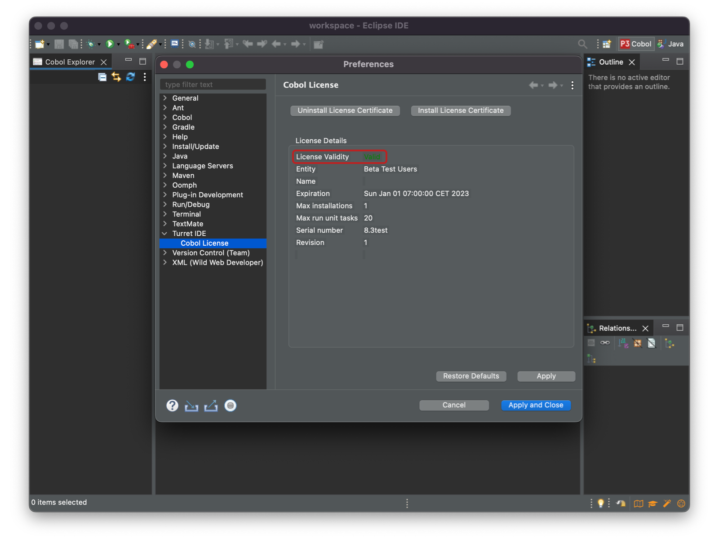The image size is (719, 539).
Task: Collapse all in Cobol Explorer
Action: 102,77
